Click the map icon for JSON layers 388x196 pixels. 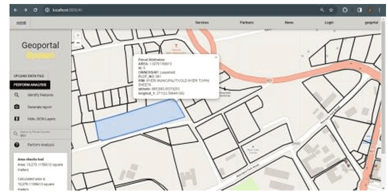click(x=16, y=119)
